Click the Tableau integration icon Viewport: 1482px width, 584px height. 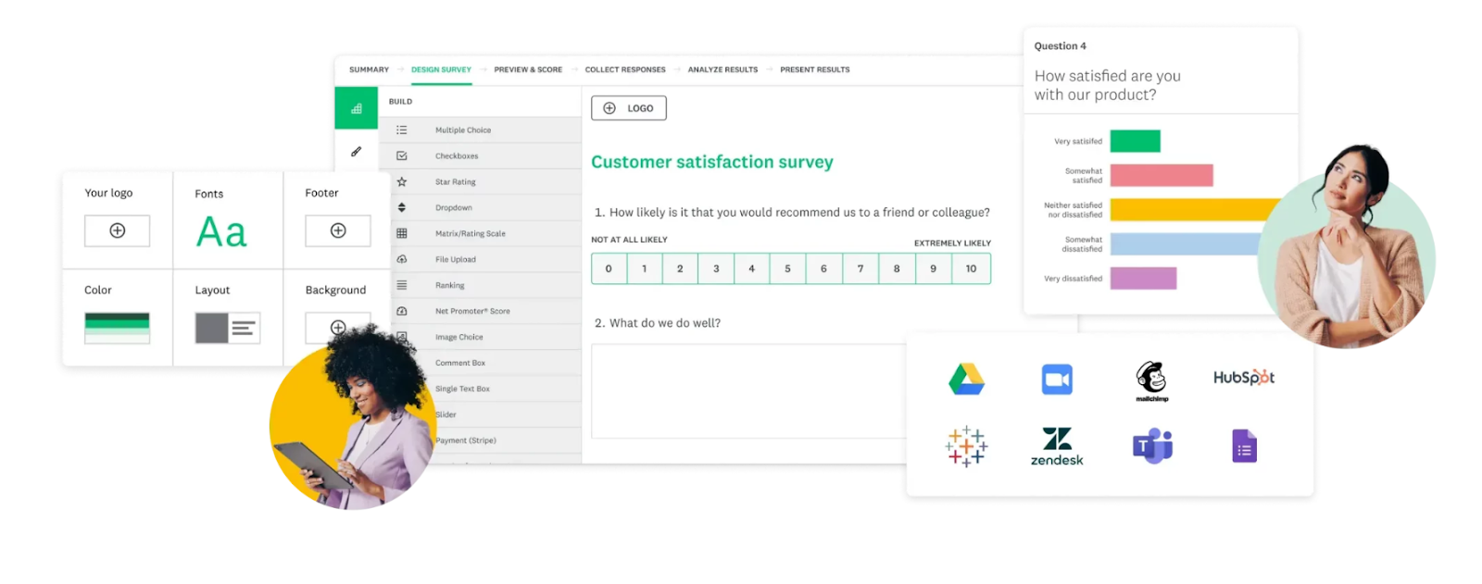pyautogui.click(x=966, y=446)
